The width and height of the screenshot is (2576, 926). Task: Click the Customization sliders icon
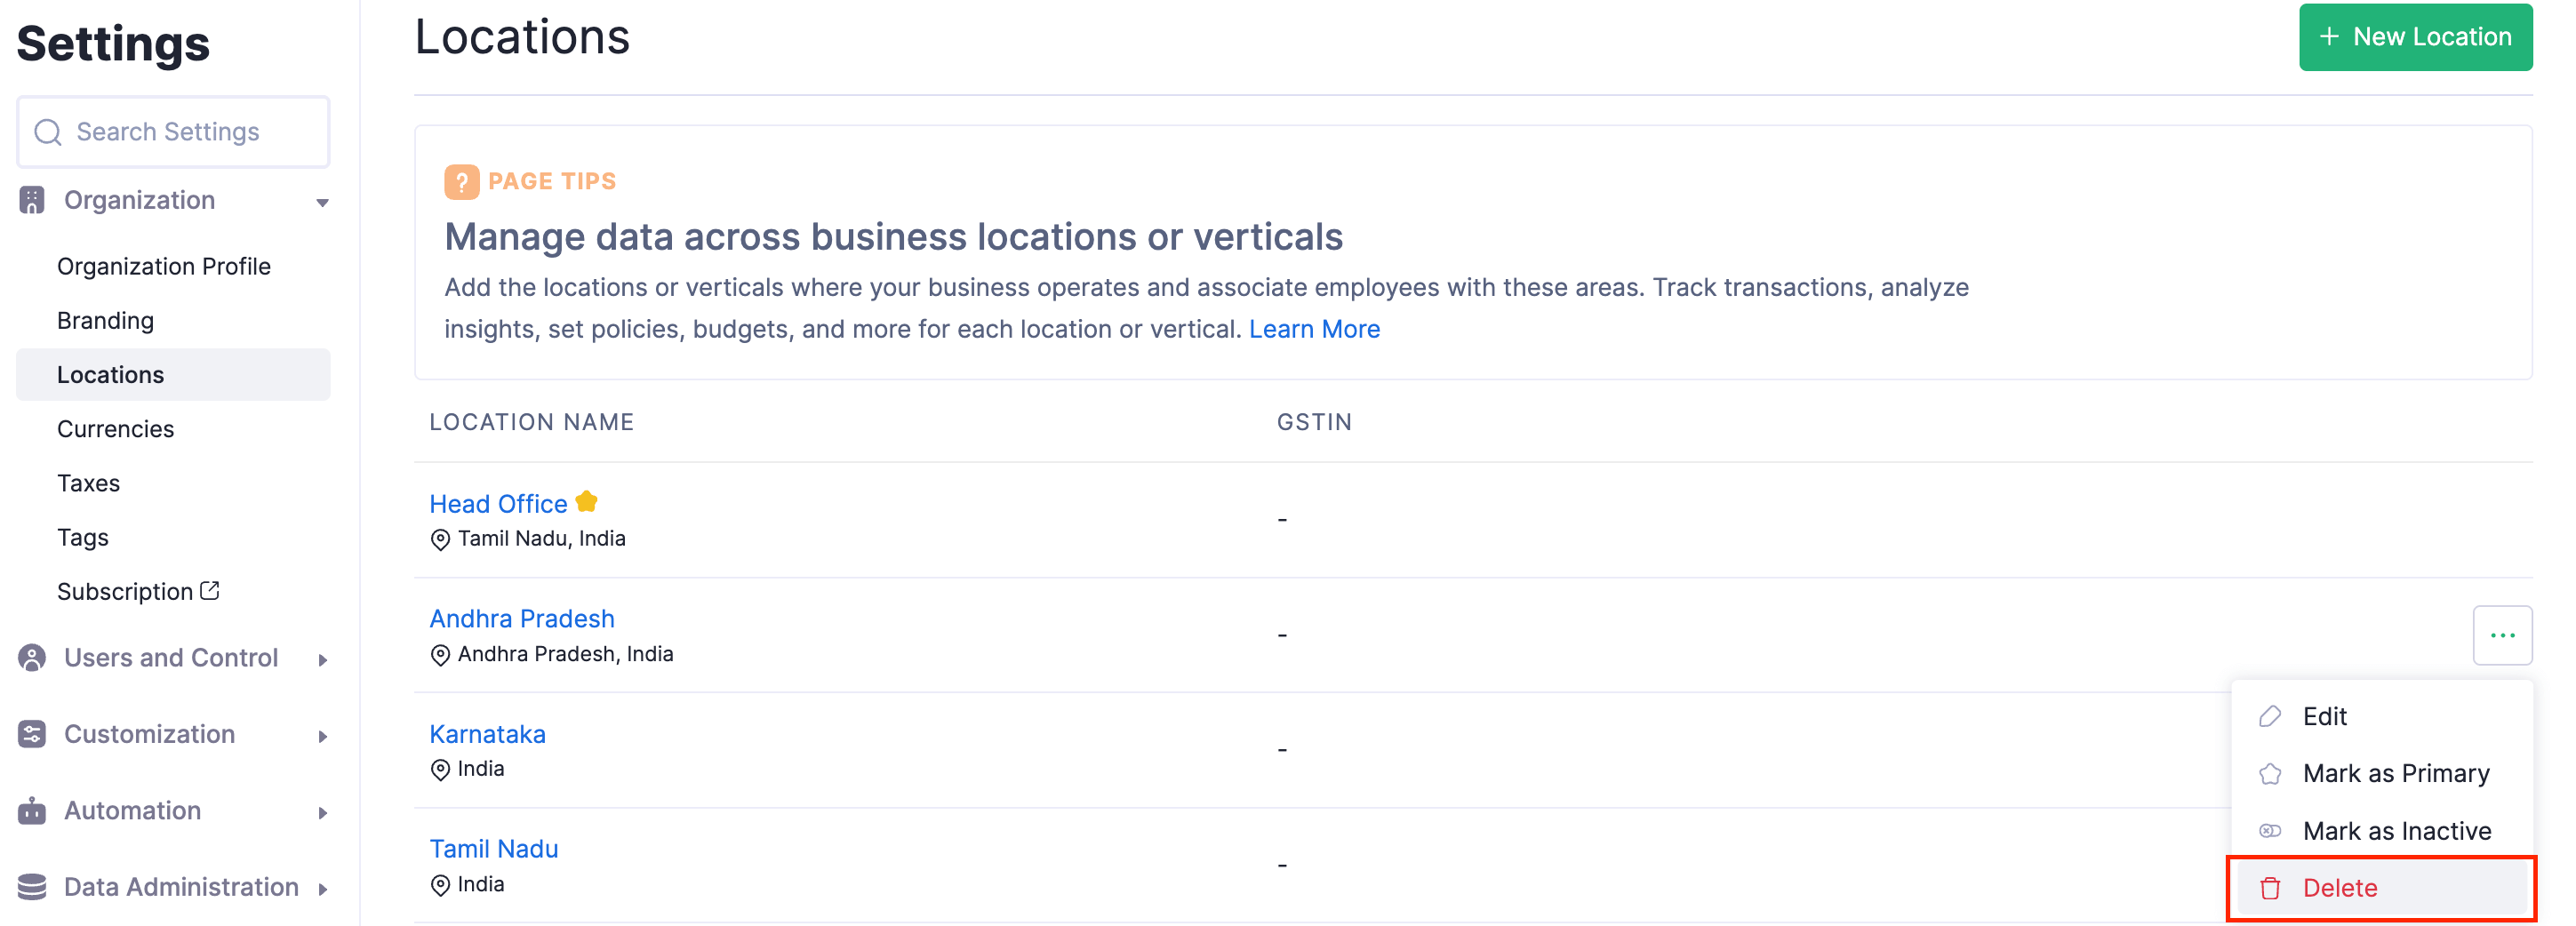pos(32,734)
